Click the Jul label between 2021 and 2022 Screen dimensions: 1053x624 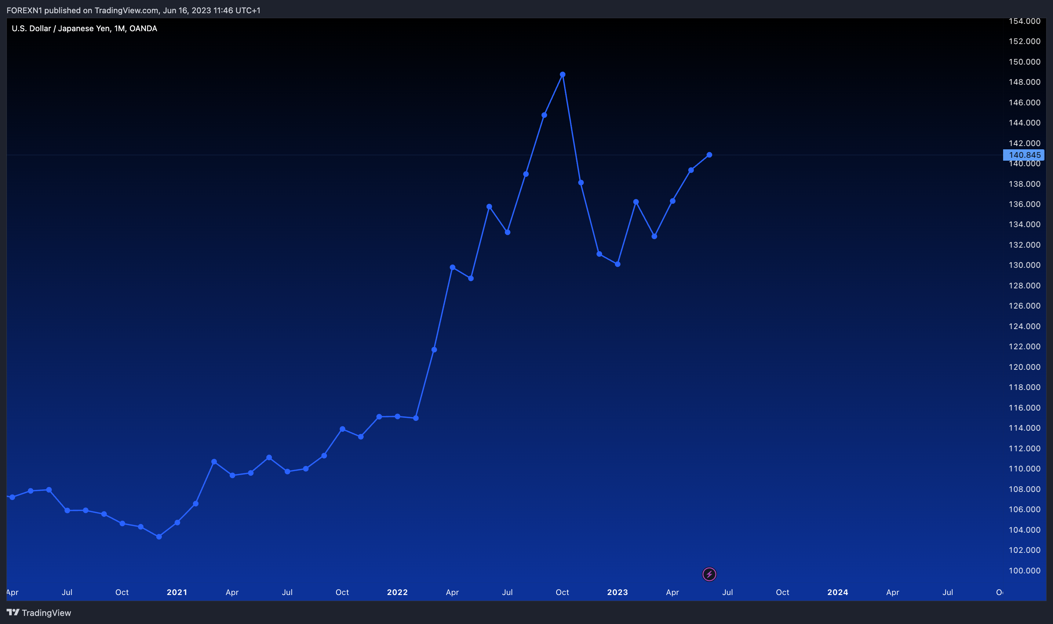click(x=287, y=592)
